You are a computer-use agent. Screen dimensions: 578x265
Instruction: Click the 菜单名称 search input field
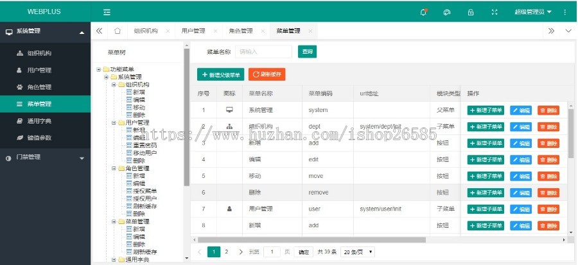pos(263,52)
